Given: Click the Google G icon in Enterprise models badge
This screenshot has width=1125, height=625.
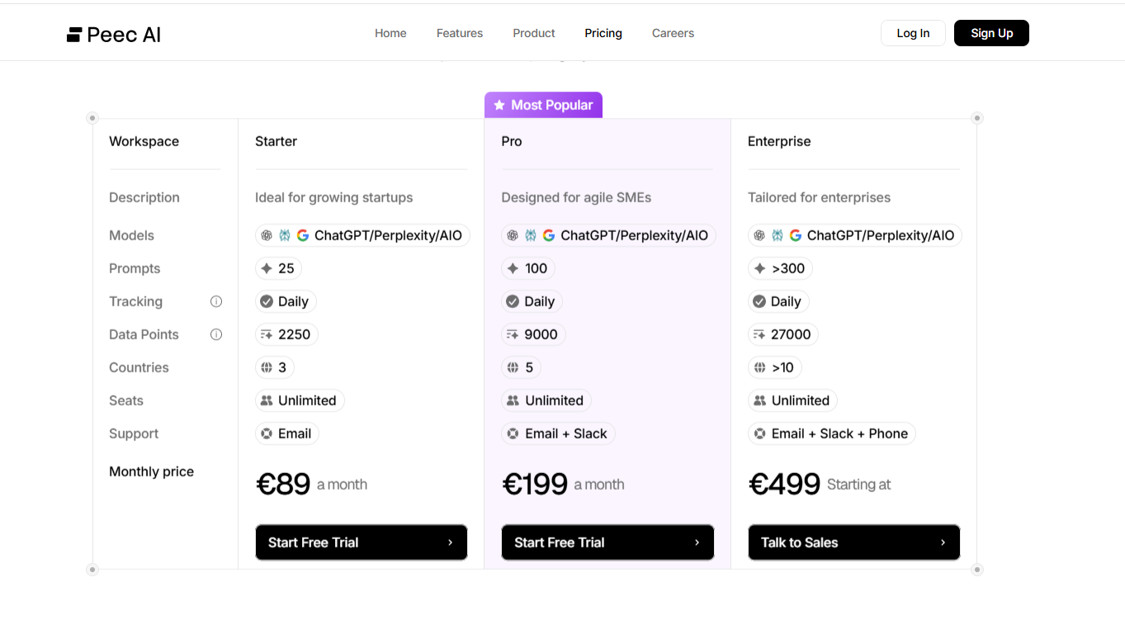Looking at the screenshot, I should click(795, 234).
